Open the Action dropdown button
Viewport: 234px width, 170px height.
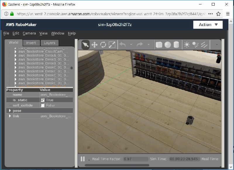(x=208, y=25)
